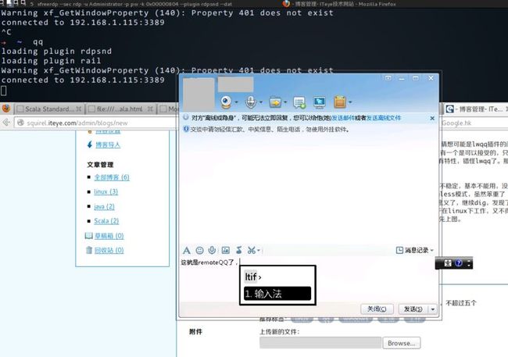Image resolution: width=508 pixels, height=357 pixels.
Task: Click the orange applications icon in QQ toolbar
Action: (x=340, y=102)
